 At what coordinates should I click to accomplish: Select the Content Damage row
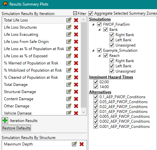(41, 99)
